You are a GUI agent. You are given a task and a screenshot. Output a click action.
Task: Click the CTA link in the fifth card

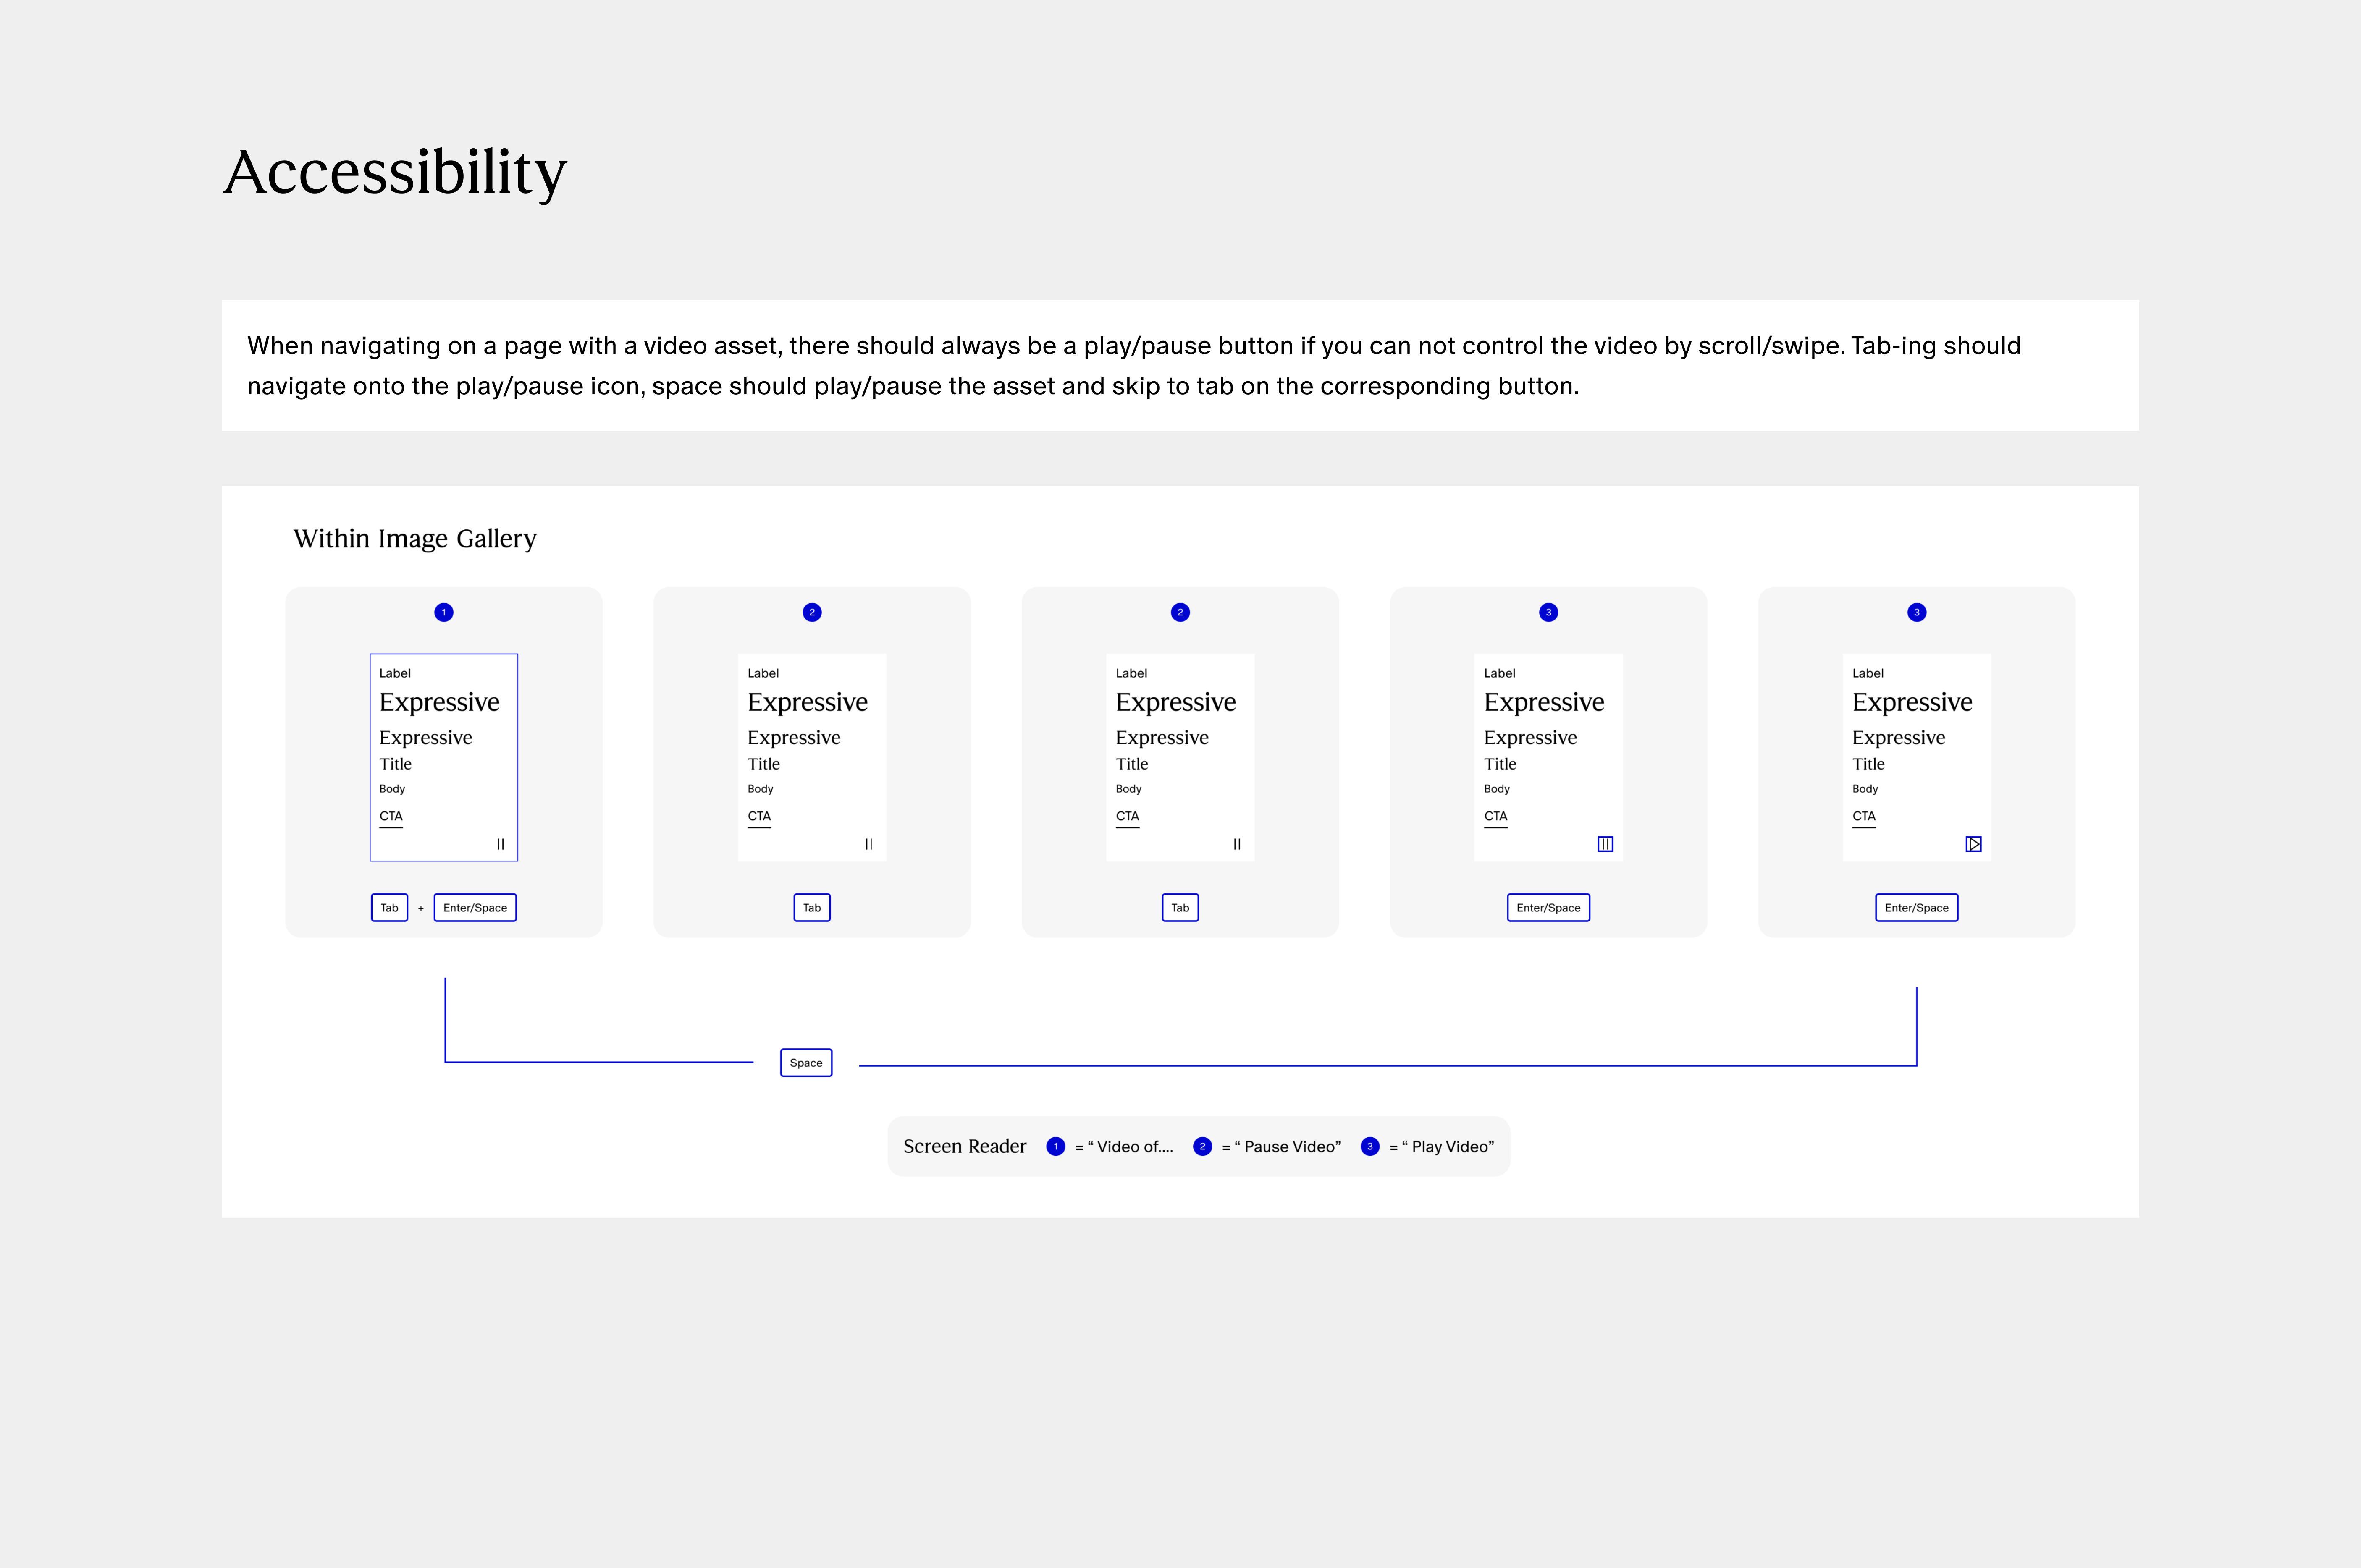point(1863,816)
